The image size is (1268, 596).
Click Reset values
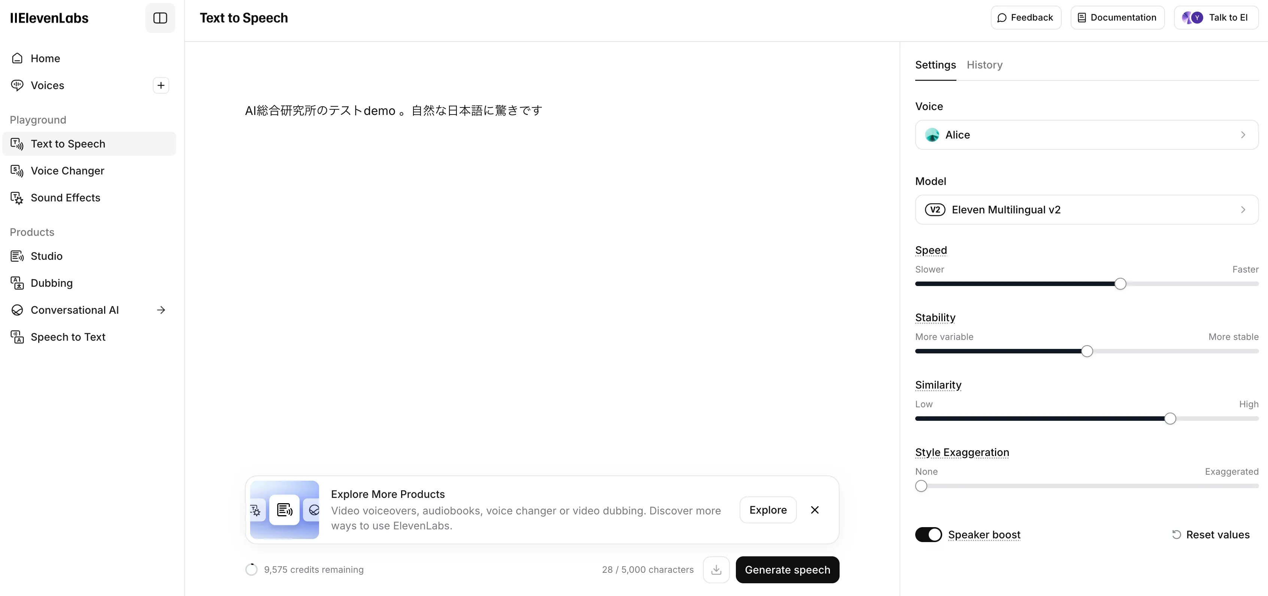point(1210,535)
